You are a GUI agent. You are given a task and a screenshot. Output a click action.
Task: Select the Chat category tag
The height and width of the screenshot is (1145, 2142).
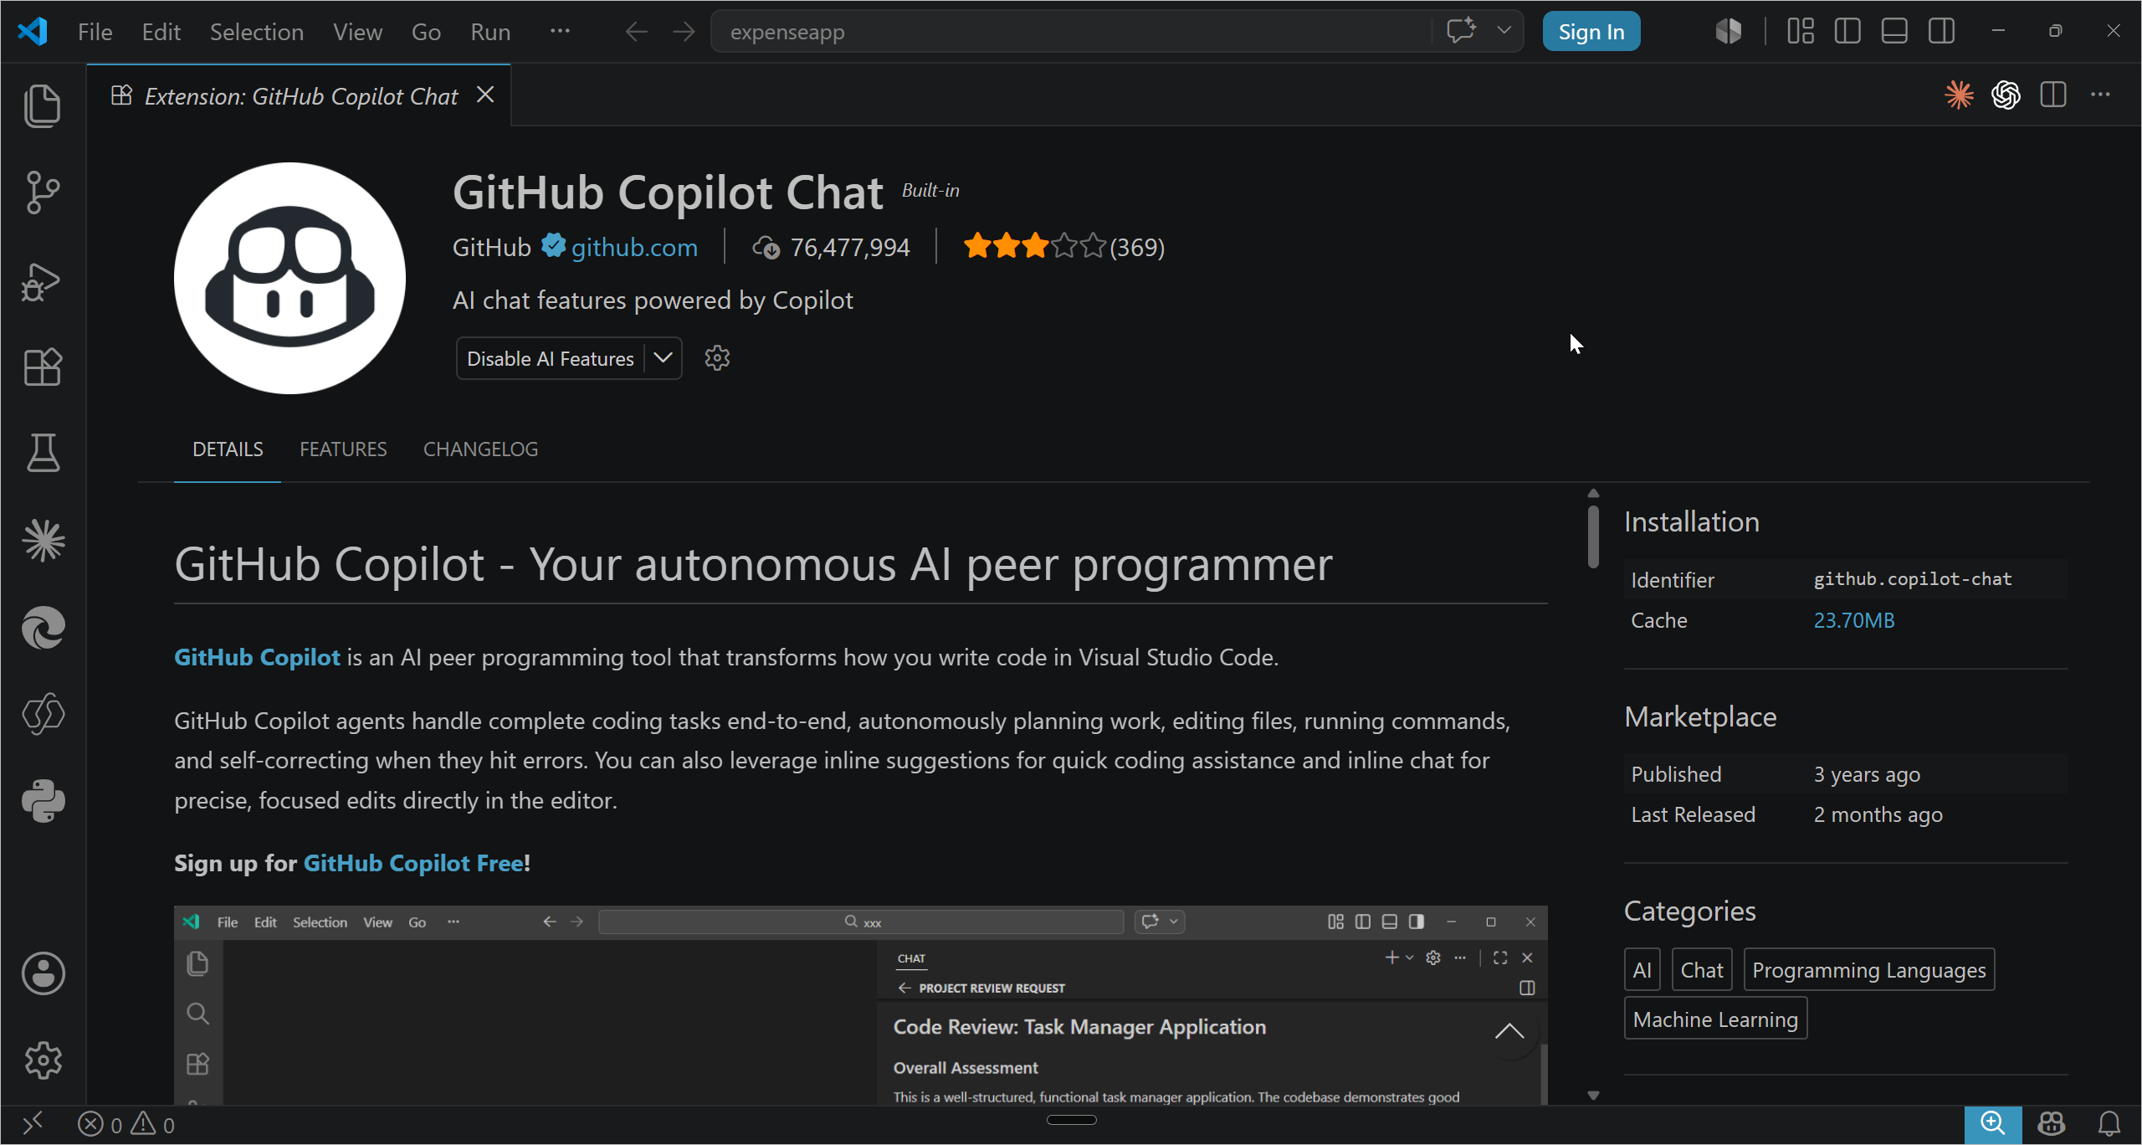click(1702, 970)
